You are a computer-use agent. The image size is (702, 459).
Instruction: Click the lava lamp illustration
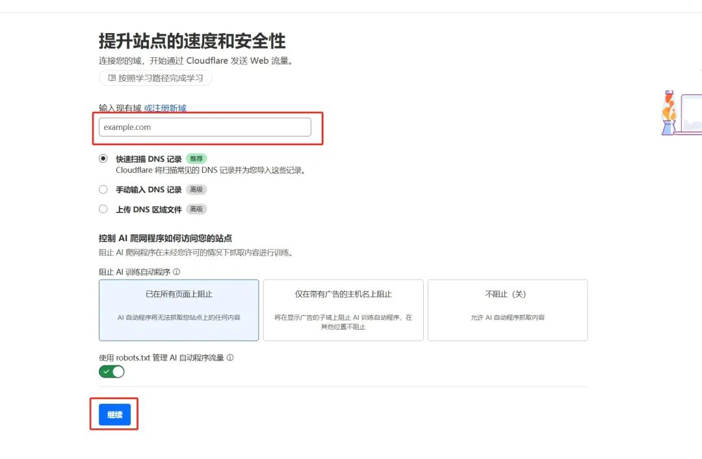(x=669, y=113)
